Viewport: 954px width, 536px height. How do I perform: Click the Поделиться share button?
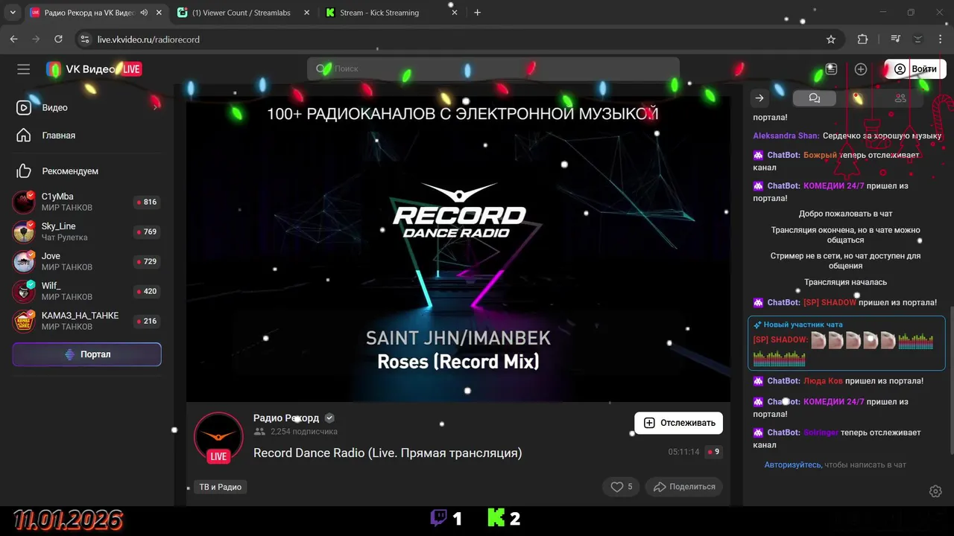point(684,487)
